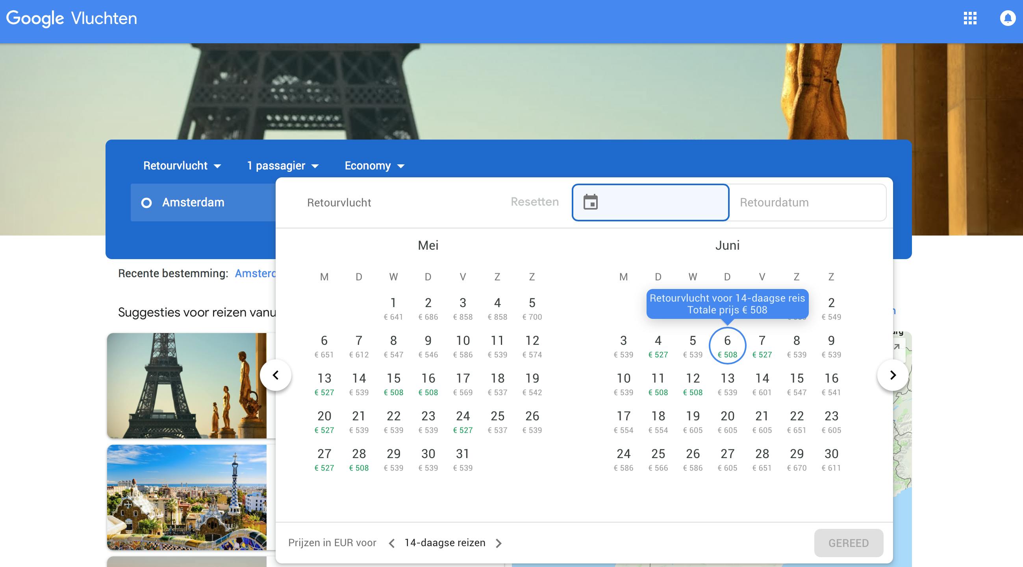Viewport: 1023px width, 567px height.
Task: Click the Retourdatum input field
Action: coord(807,202)
